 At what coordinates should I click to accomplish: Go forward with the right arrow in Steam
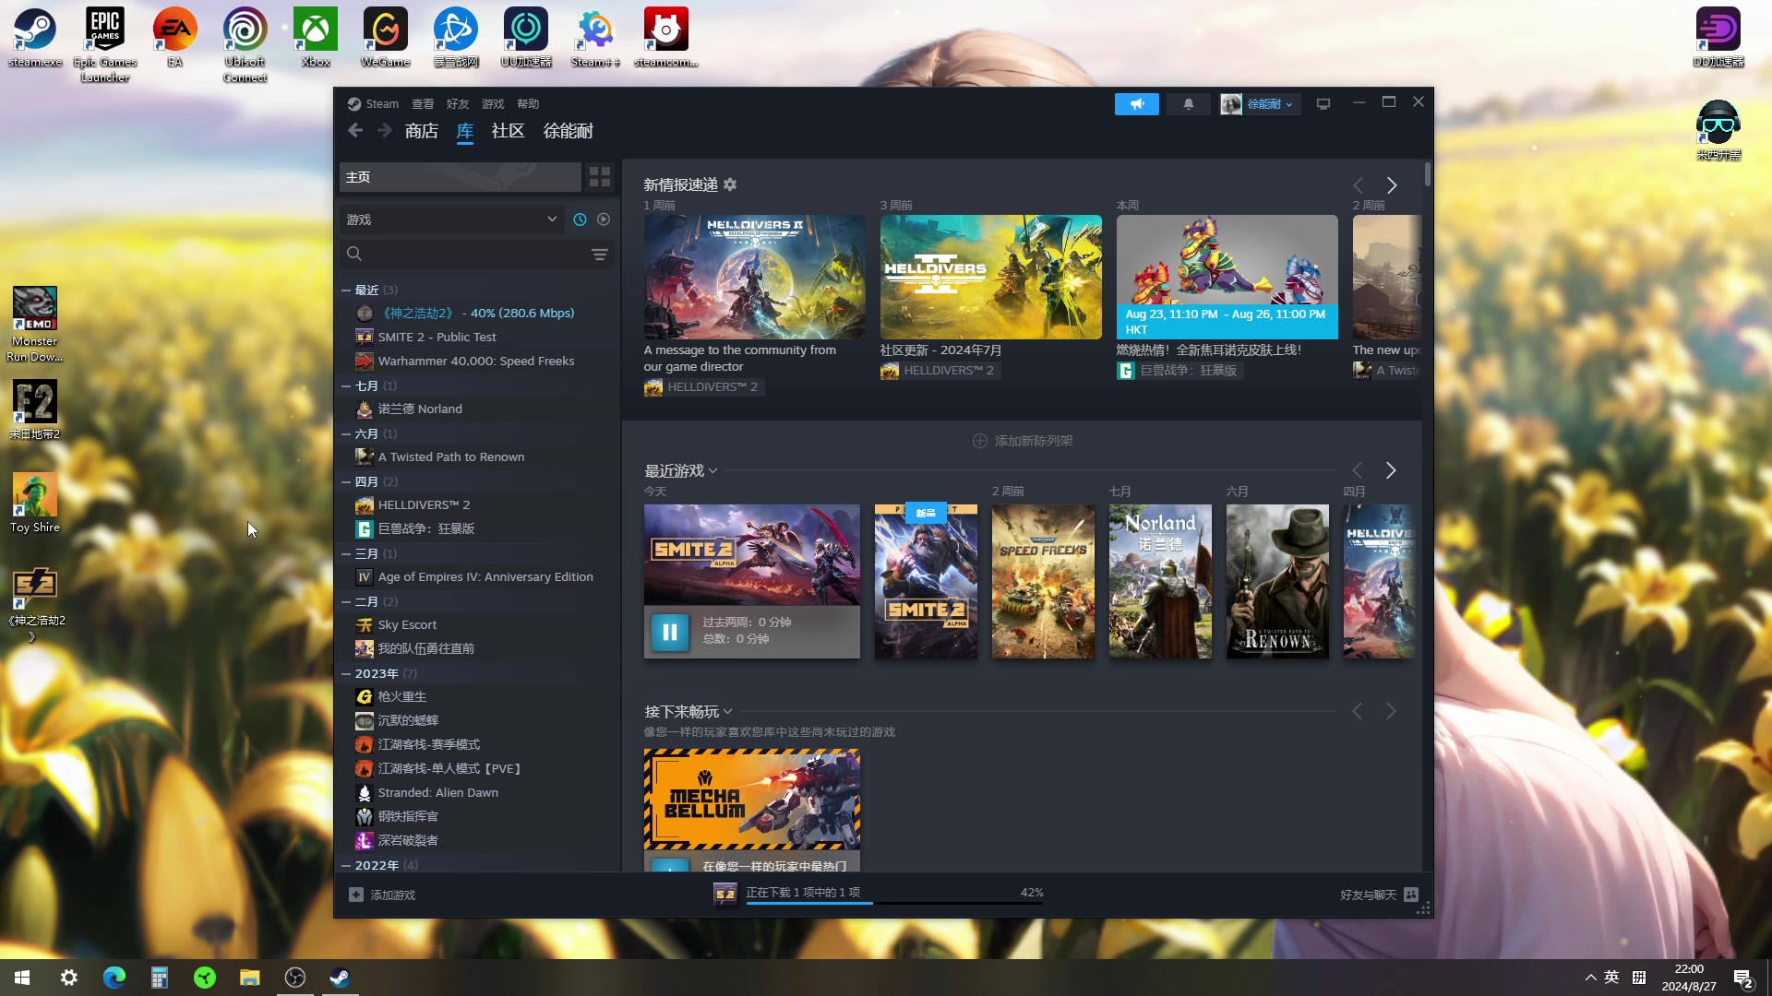[384, 131]
